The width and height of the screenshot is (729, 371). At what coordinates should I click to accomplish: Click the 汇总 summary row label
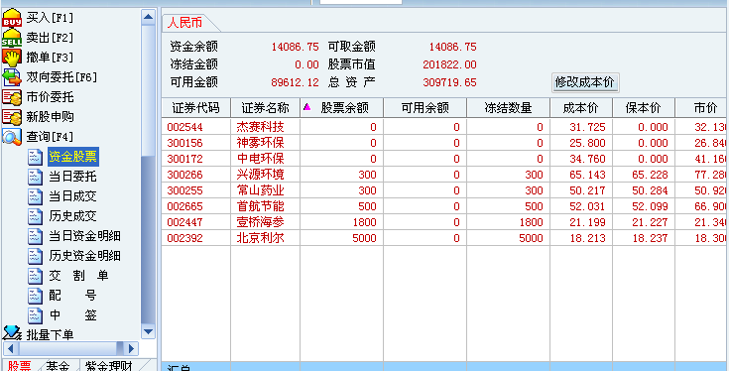[179, 368]
